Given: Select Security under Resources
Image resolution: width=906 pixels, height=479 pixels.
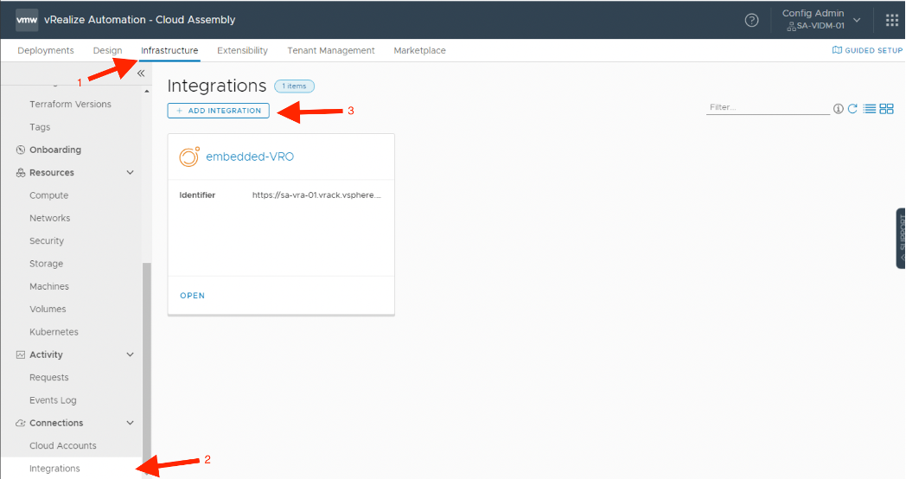Looking at the screenshot, I should (47, 241).
